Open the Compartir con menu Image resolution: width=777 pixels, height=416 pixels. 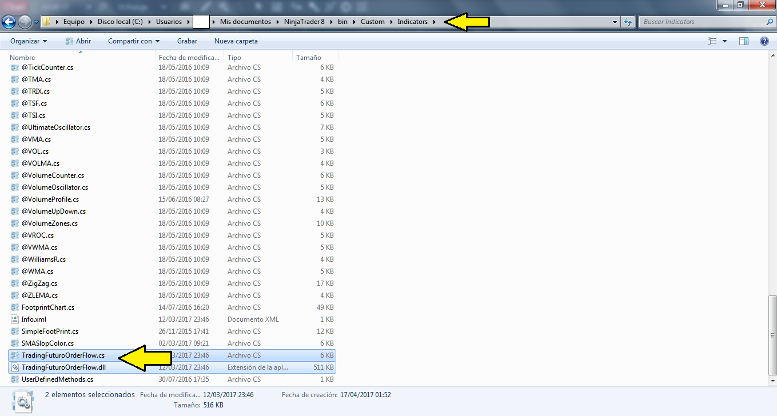coord(134,41)
